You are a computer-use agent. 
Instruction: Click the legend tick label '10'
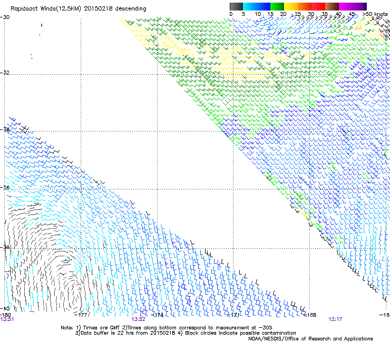258,14
